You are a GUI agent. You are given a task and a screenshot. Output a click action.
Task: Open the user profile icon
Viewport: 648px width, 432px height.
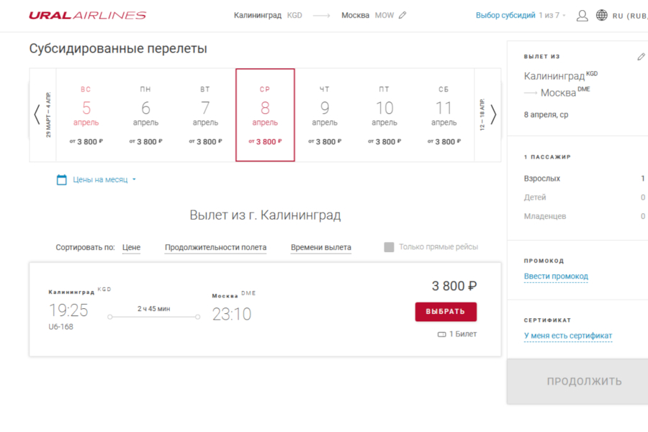pyautogui.click(x=582, y=15)
